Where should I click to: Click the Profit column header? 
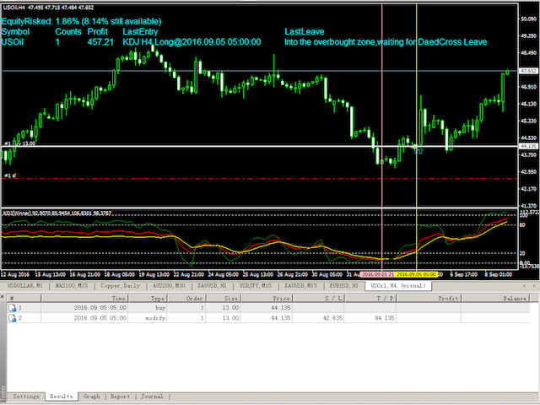tap(429, 298)
